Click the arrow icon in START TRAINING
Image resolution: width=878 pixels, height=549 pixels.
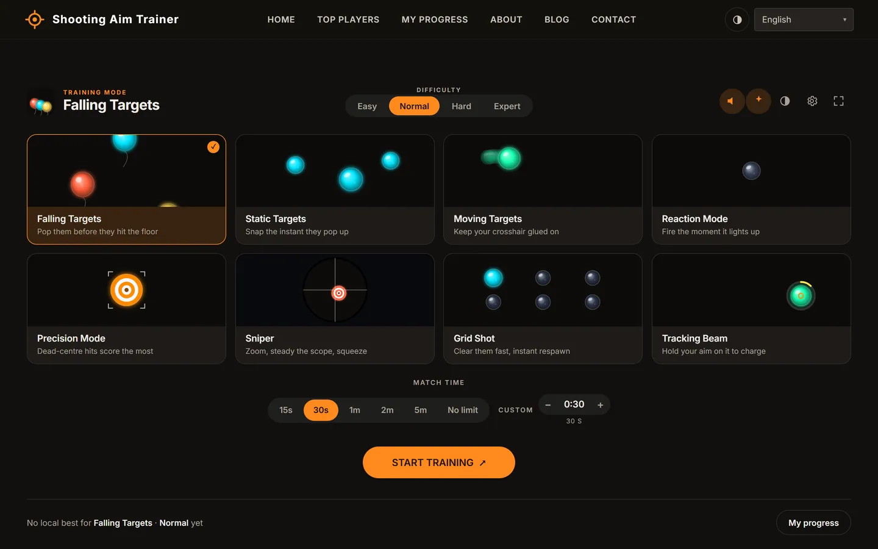tap(483, 463)
